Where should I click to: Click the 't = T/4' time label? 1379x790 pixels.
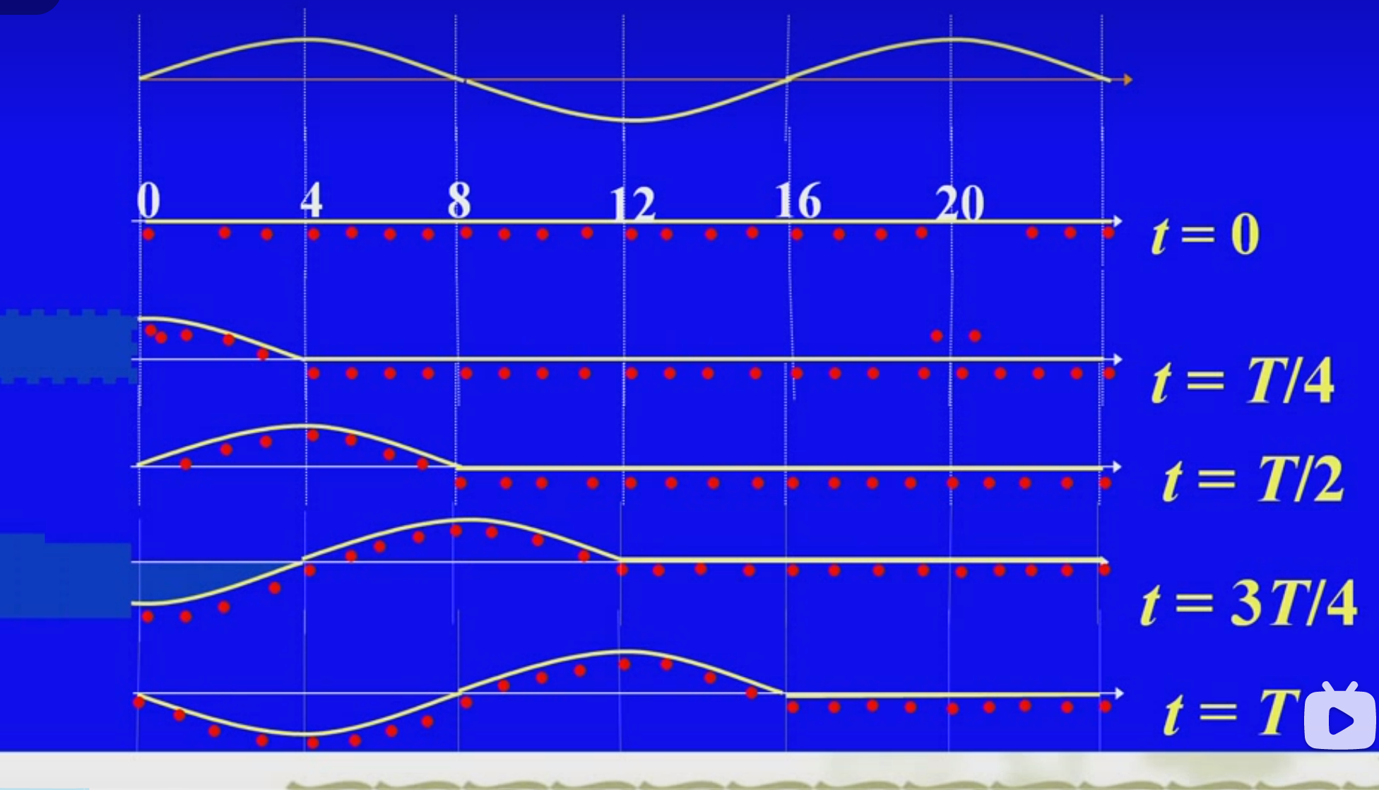click(x=1243, y=382)
